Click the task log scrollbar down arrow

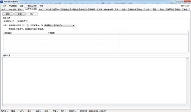[x=187, y=102]
